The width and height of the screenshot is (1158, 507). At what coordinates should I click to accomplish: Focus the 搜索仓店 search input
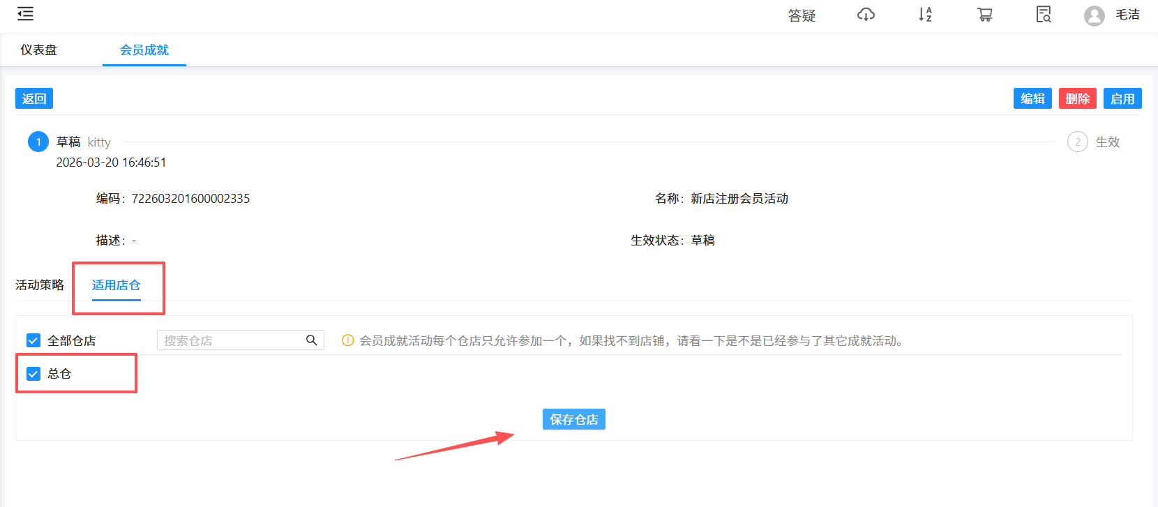(230, 340)
